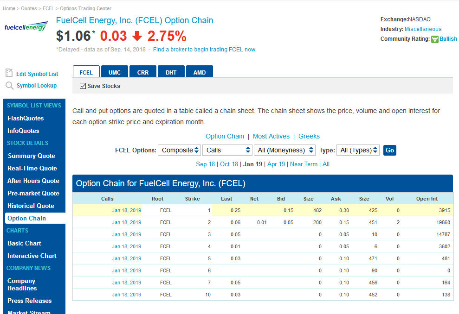Open FlashQuotes in the sidebar
Screen dimensions: 459x314
pos(26,118)
